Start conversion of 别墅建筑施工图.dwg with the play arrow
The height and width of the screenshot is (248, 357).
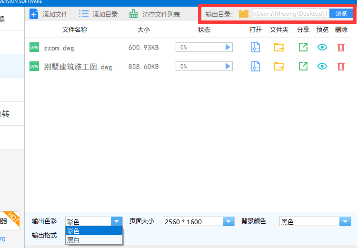228,66
